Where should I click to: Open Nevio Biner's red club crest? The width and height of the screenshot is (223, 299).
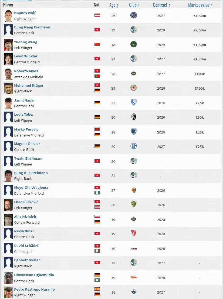[133, 233]
